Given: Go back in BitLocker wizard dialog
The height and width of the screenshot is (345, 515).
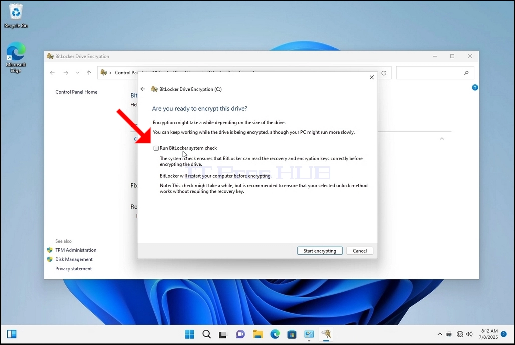Looking at the screenshot, I should (x=143, y=89).
